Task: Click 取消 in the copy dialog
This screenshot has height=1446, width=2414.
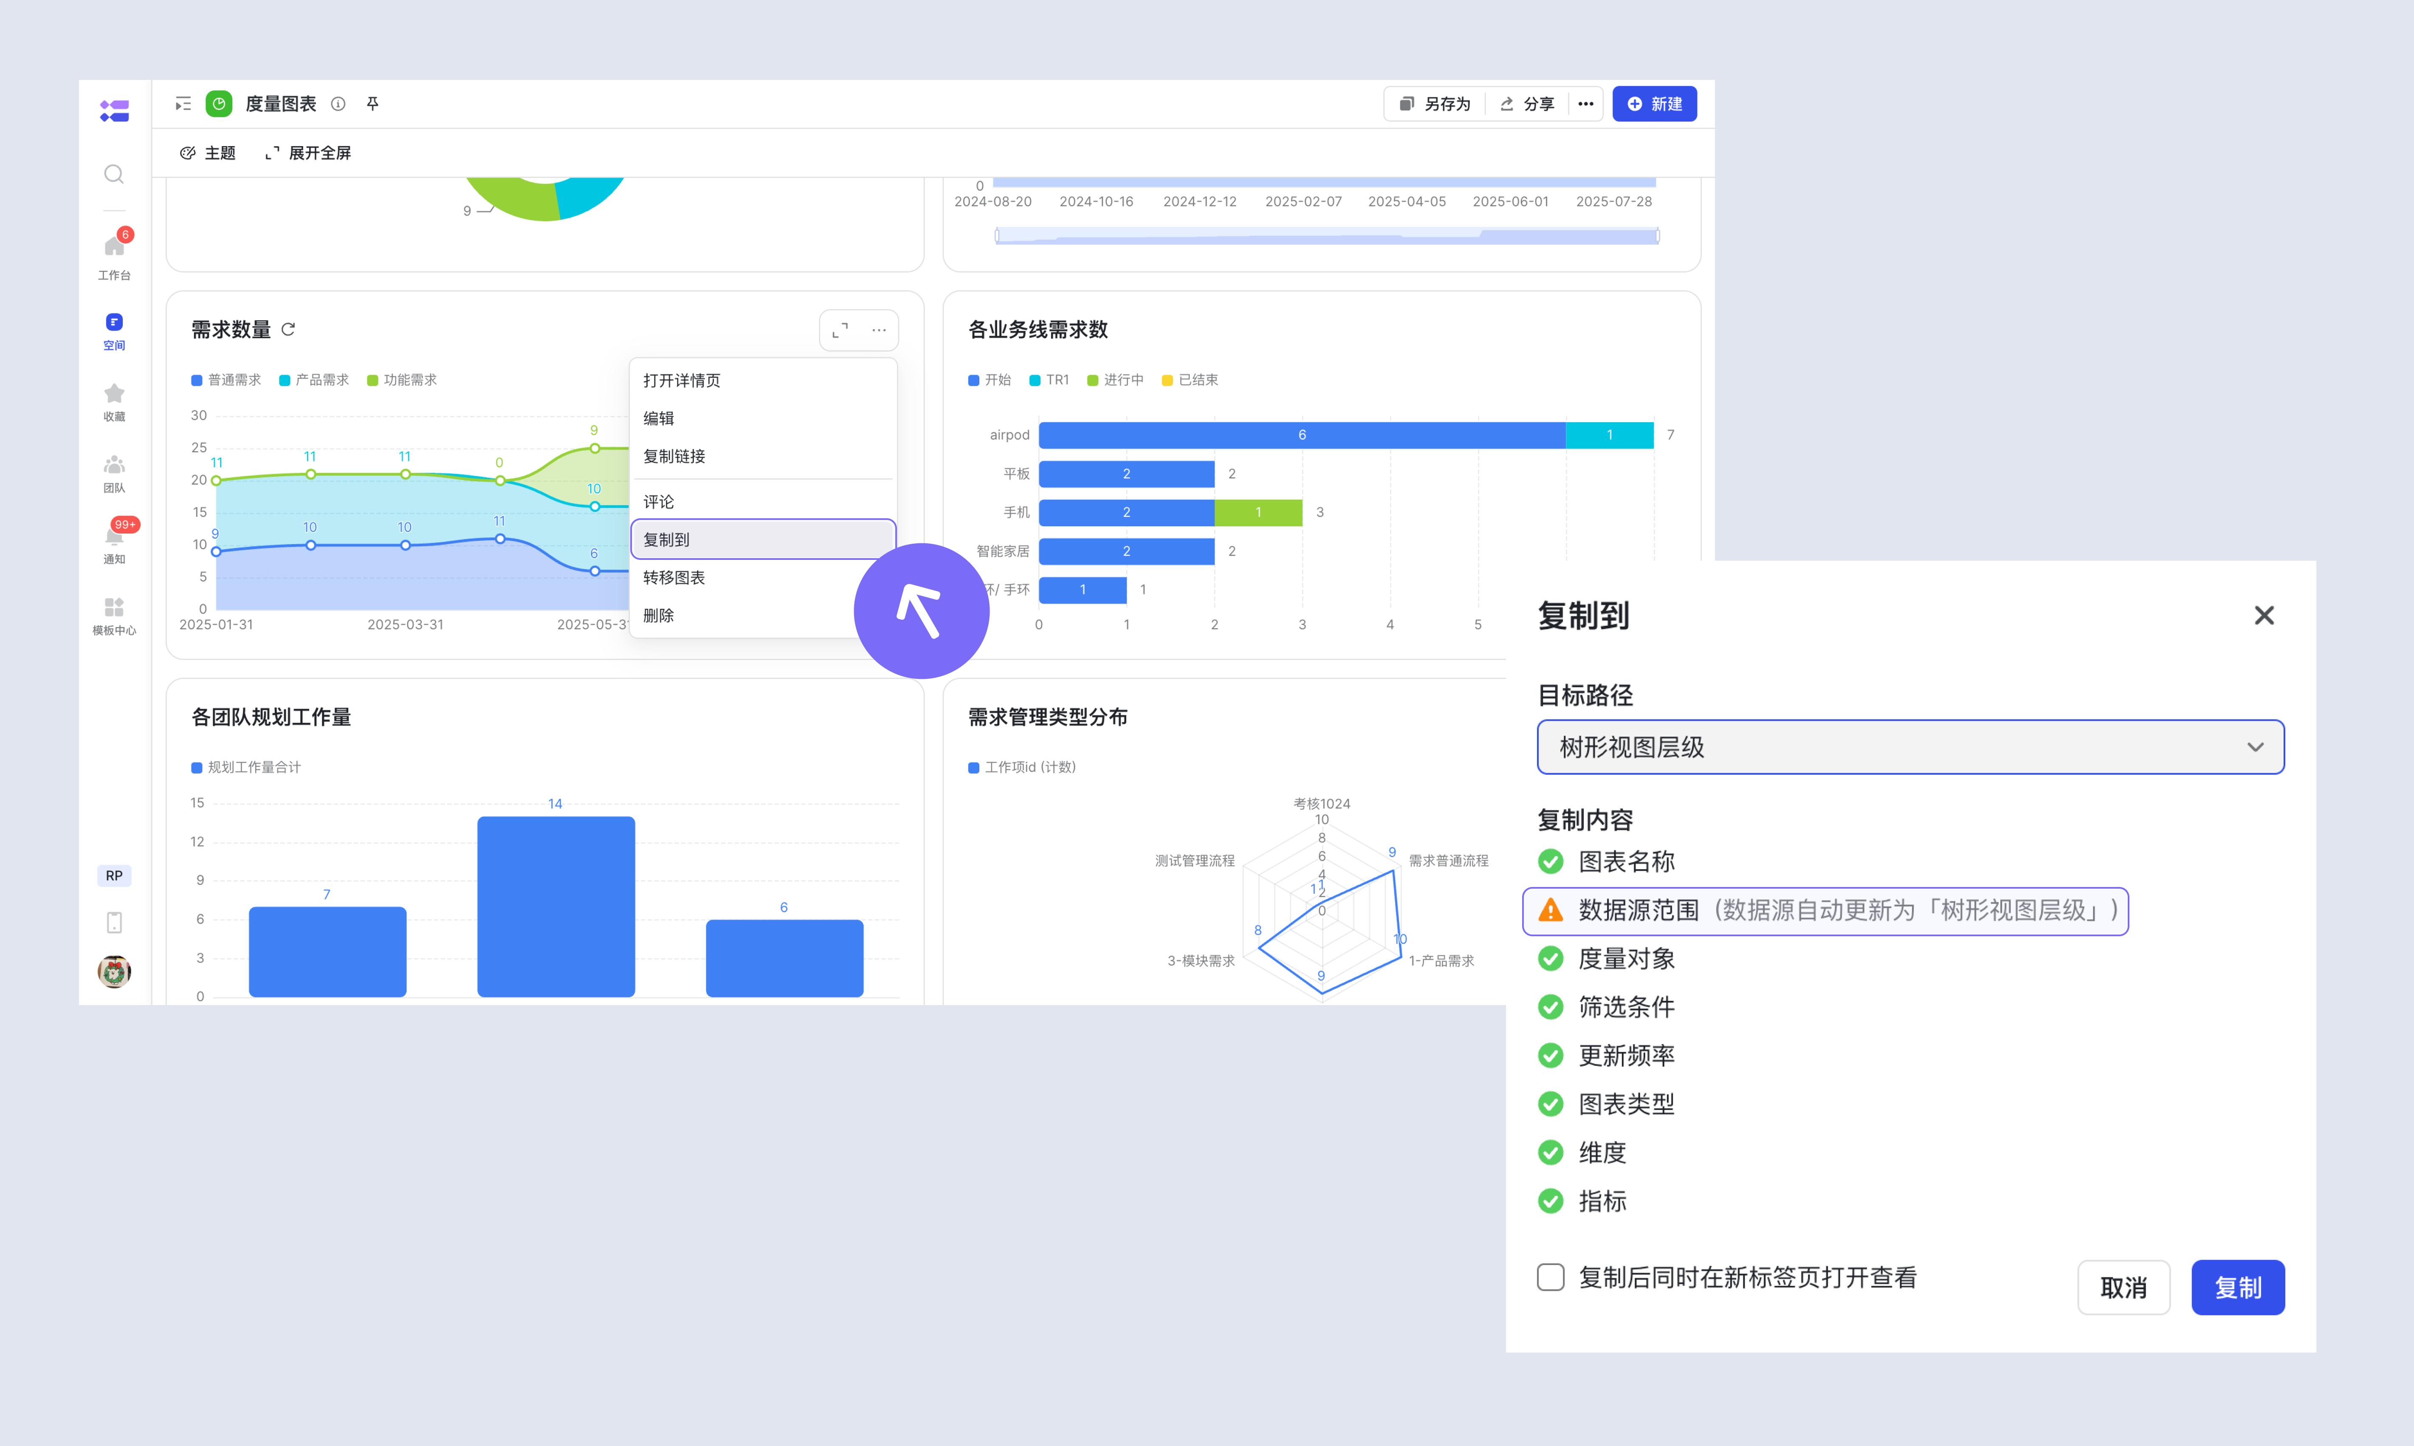Action: pyautogui.click(x=2124, y=1287)
